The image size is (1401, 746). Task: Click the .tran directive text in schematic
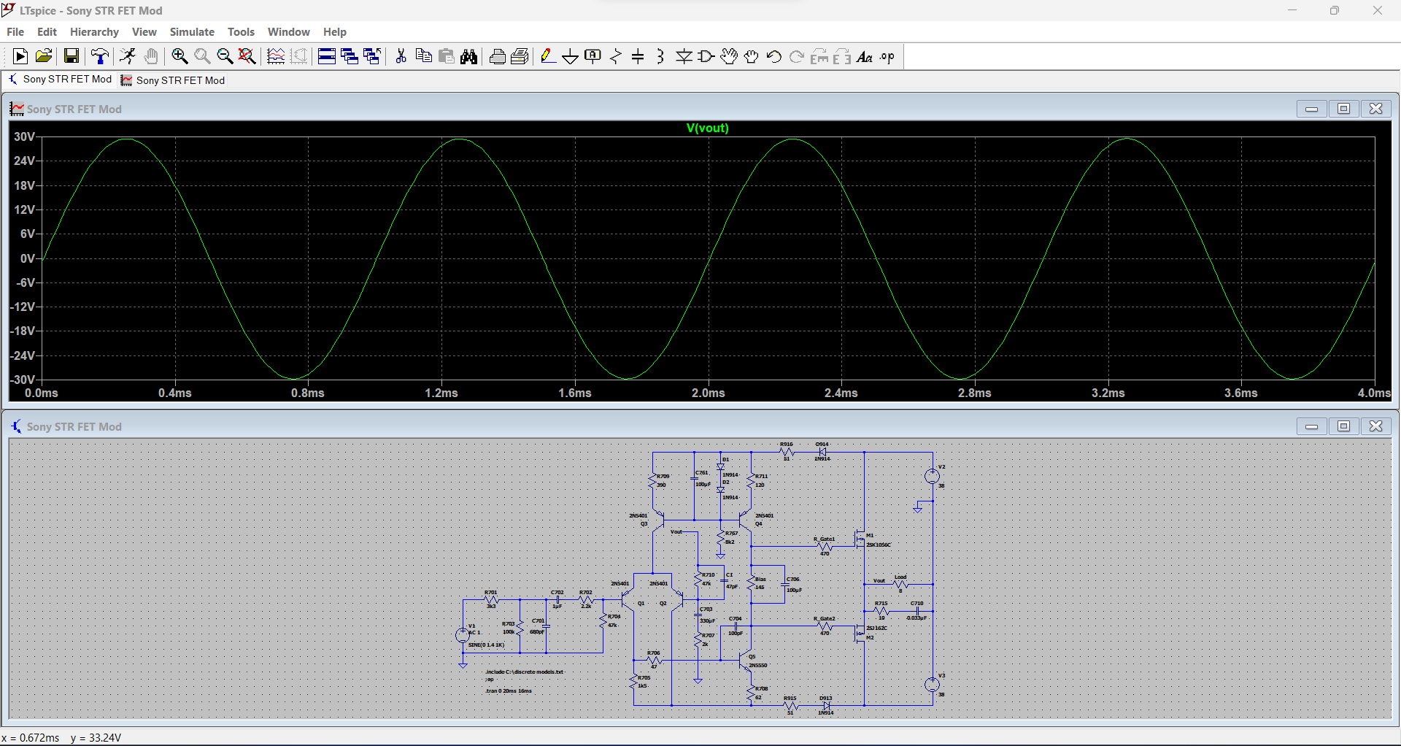click(509, 691)
